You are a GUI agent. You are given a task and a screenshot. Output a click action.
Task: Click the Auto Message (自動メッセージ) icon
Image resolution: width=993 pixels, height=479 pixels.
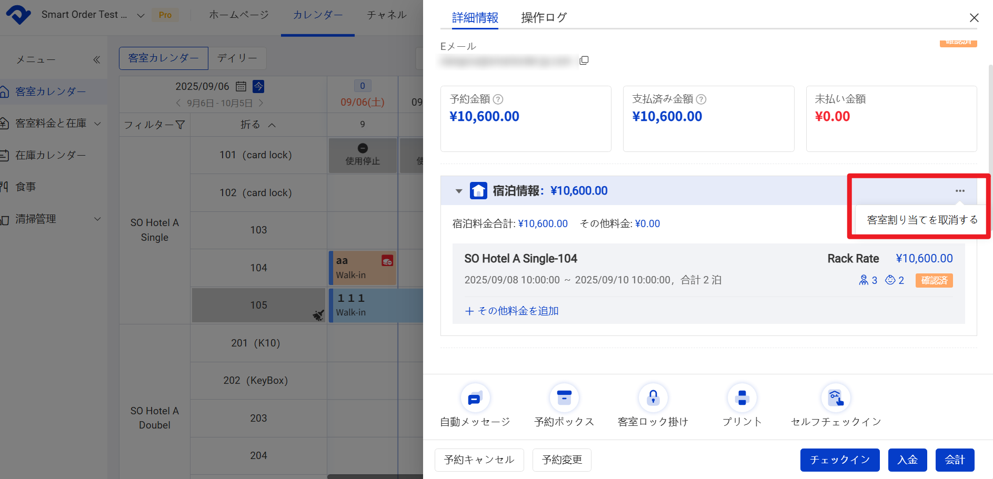click(475, 399)
